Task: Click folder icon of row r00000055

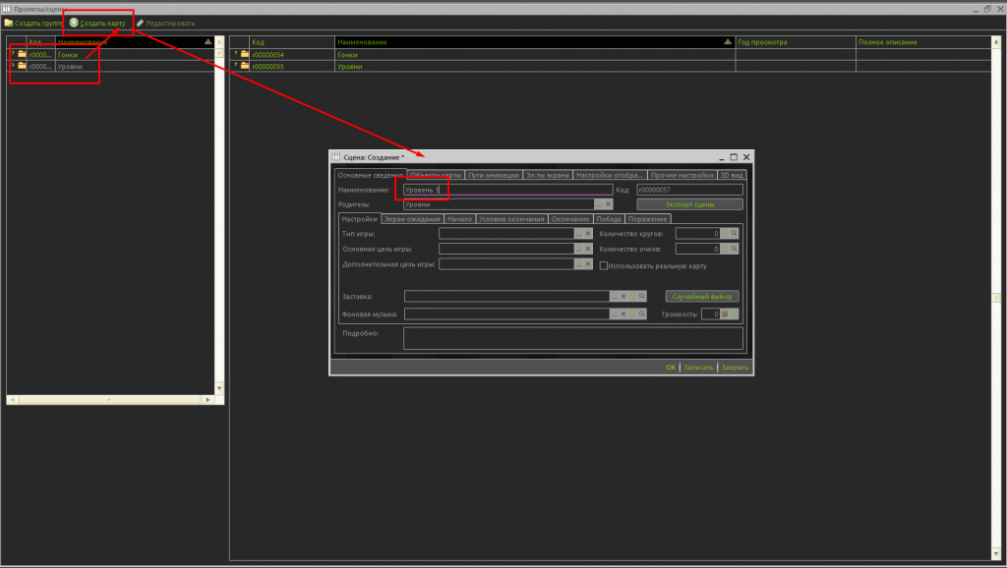Action: [245, 66]
